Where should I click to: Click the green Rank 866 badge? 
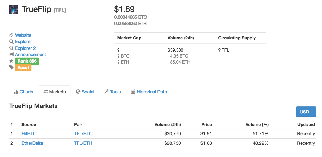[27, 61]
